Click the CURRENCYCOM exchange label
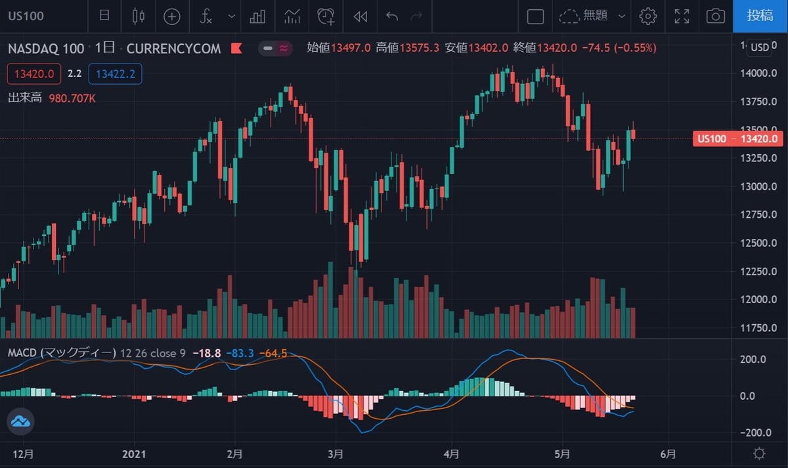Viewport: 788px width, 468px height. 173,48
